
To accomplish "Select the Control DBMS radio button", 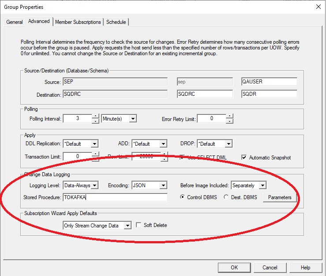I will (183, 197).
